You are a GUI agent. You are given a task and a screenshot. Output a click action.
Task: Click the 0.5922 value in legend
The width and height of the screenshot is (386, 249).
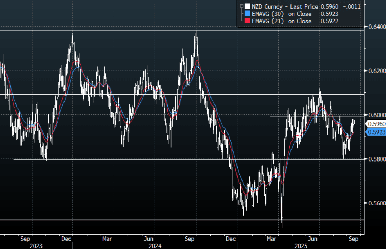329,21
